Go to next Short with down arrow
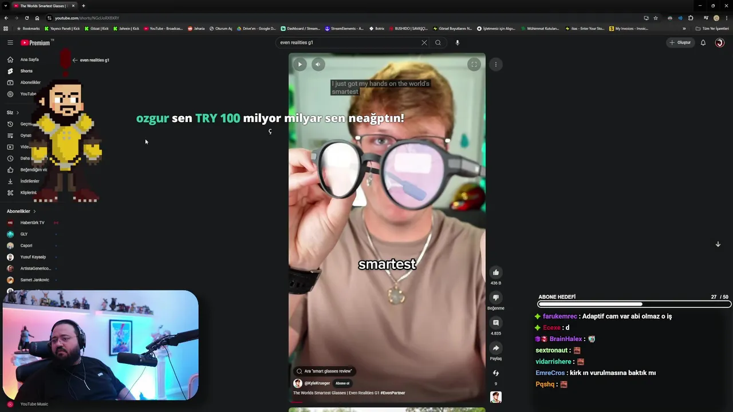This screenshot has height=412, width=733. pyautogui.click(x=718, y=244)
